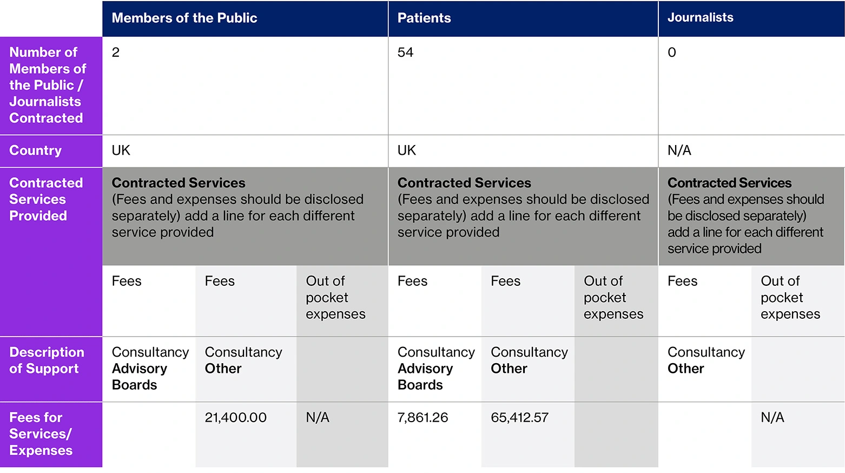
Task: Click the Journalists column header
Action: (x=700, y=17)
